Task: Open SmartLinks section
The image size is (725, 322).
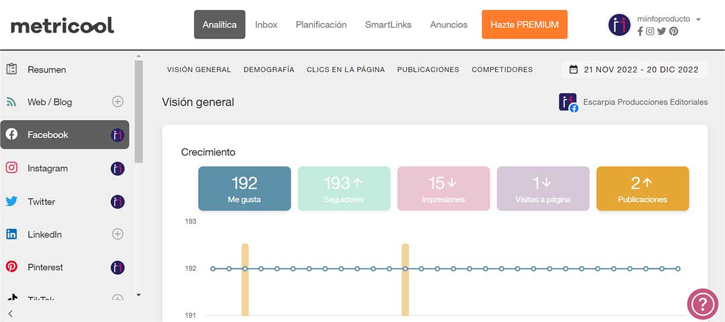Action: pyautogui.click(x=388, y=25)
